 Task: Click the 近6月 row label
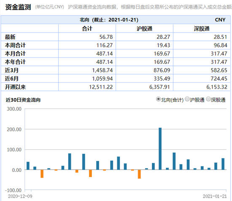(12, 79)
